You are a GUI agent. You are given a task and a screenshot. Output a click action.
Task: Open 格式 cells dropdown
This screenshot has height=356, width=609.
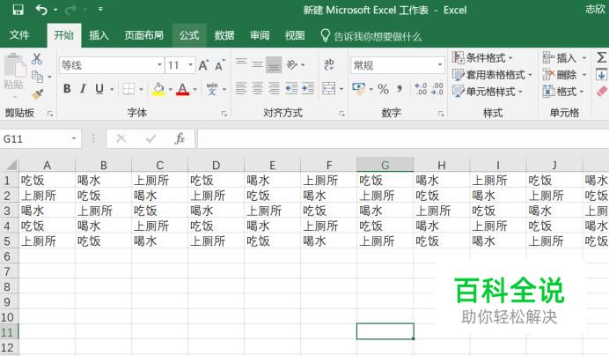pyautogui.click(x=563, y=92)
